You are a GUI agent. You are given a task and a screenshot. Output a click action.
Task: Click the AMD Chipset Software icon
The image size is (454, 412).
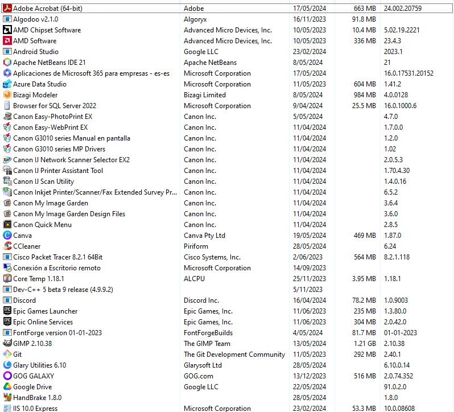[7, 30]
